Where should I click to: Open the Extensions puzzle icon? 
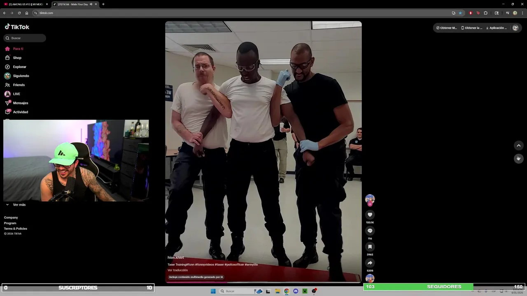pyautogui.click(x=485, y=13)
